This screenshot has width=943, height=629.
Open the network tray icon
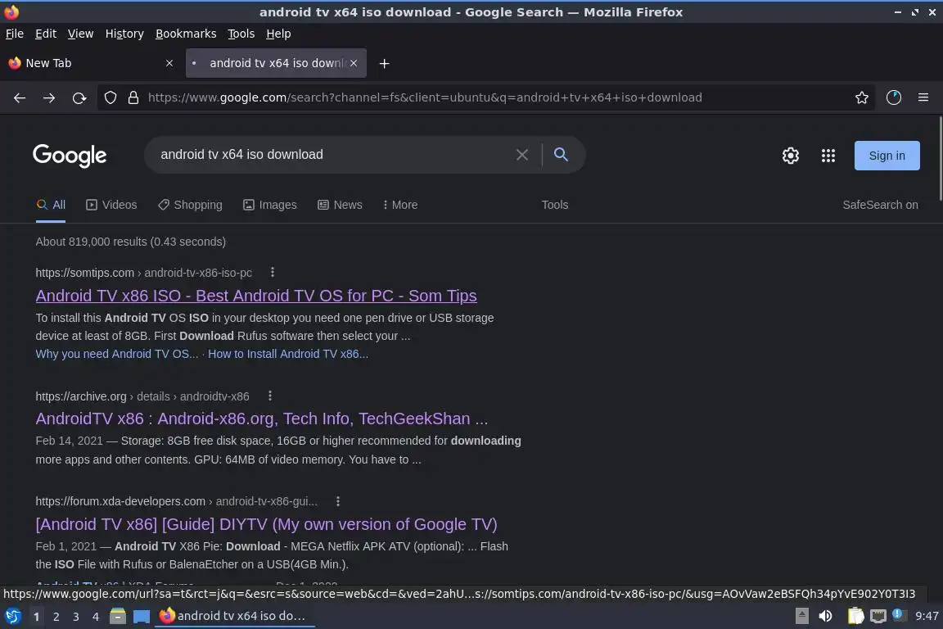pos(878,616)
